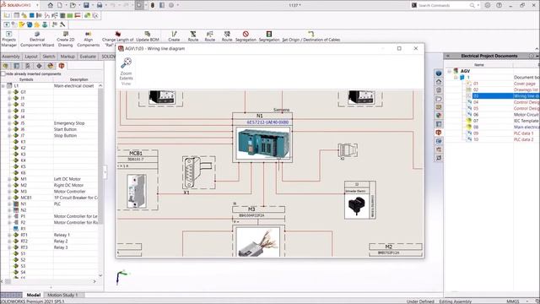This screenshot has width=540, height=304.
Task: Open the SOLIDWORKS logo menu dropdown arrow
Action: click(37, 5)
